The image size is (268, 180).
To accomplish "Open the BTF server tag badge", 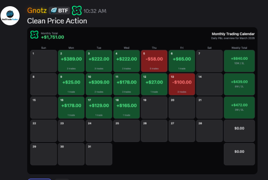I will 59,11.
